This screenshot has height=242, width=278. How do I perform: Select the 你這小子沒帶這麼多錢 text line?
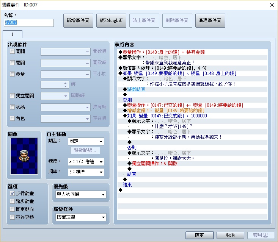click(x=193, y=84)
